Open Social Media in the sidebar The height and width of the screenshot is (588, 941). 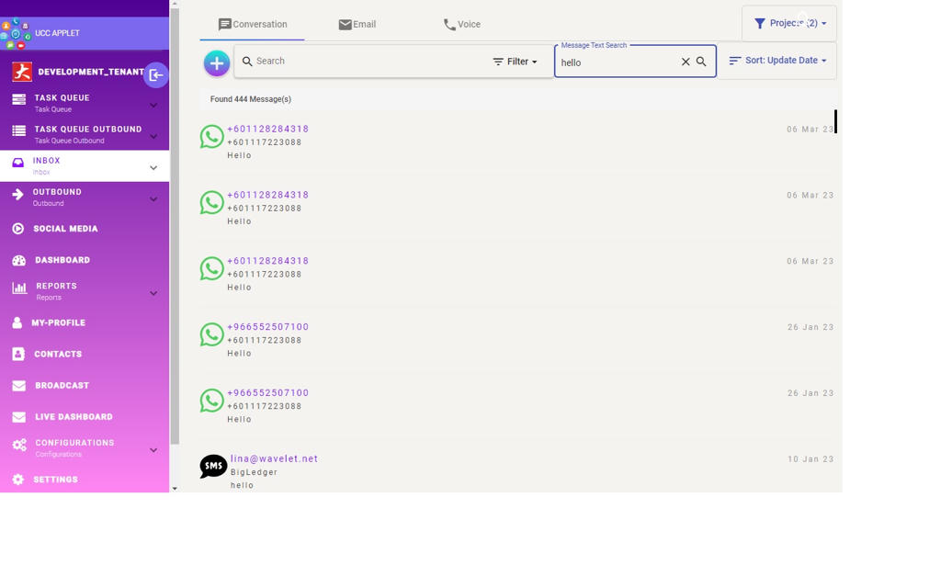pyautogui.click(x=65, y=229)
